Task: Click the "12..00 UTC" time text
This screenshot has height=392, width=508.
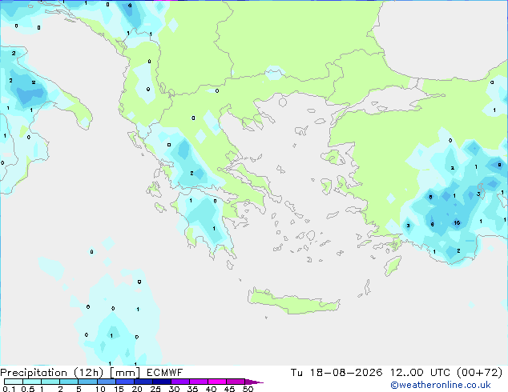Action: [x=420, y=373]
